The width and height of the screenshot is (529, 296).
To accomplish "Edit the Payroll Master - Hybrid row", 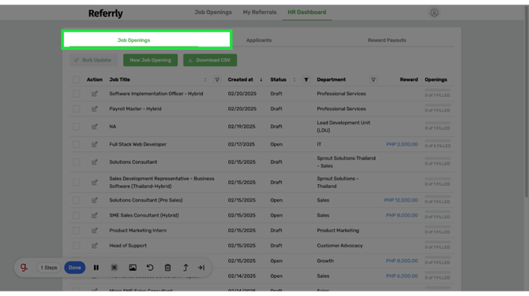I will (95, 109).
